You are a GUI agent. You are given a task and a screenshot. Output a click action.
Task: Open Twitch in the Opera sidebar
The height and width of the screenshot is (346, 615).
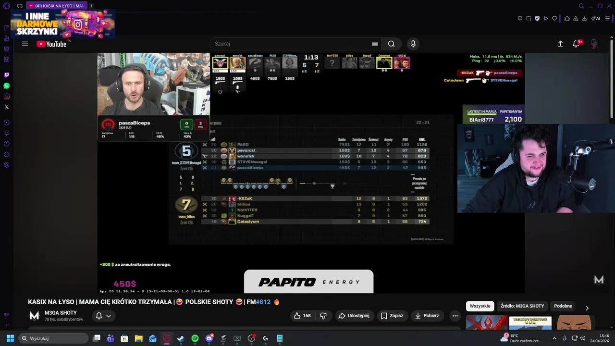tap(7, 75)
